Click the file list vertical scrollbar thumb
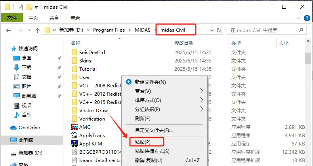Image resolution: width=313 pixels, height=166 pixels. coord(308,58)
